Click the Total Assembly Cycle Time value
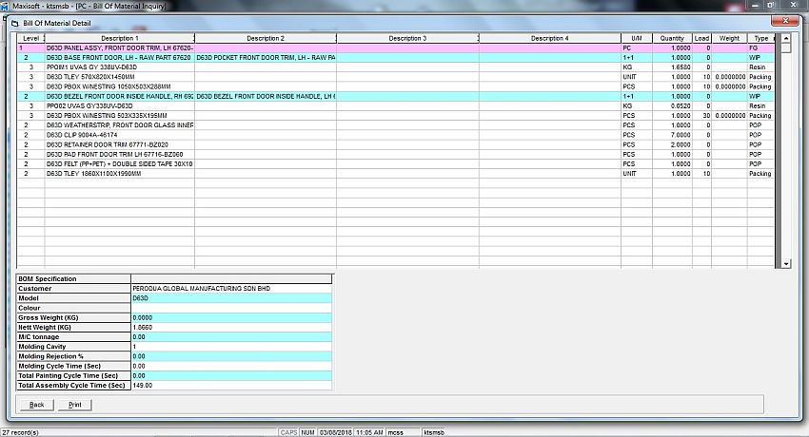809x437 pixels. tap(231, 385)
